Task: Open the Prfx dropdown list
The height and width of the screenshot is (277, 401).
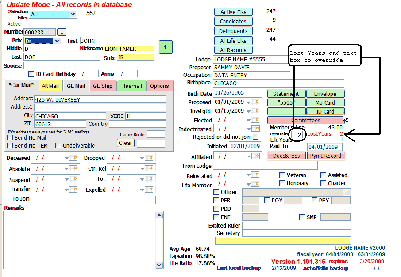Action: tap(57, 41)
